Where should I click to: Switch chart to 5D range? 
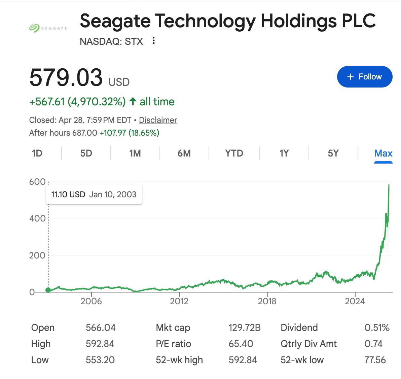coord(86,153)
